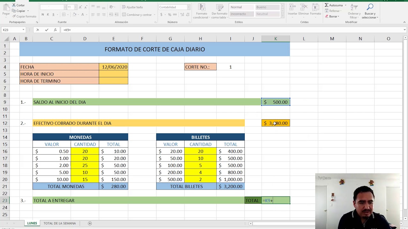The width and height of the screenshot is (408, 229).
Task: Align cell text right
Action: 104,15
